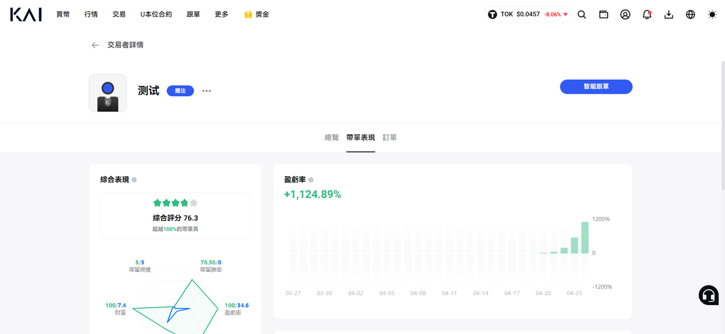
Task: Click the +1,124.89% profit rate value
Action: 313,194
